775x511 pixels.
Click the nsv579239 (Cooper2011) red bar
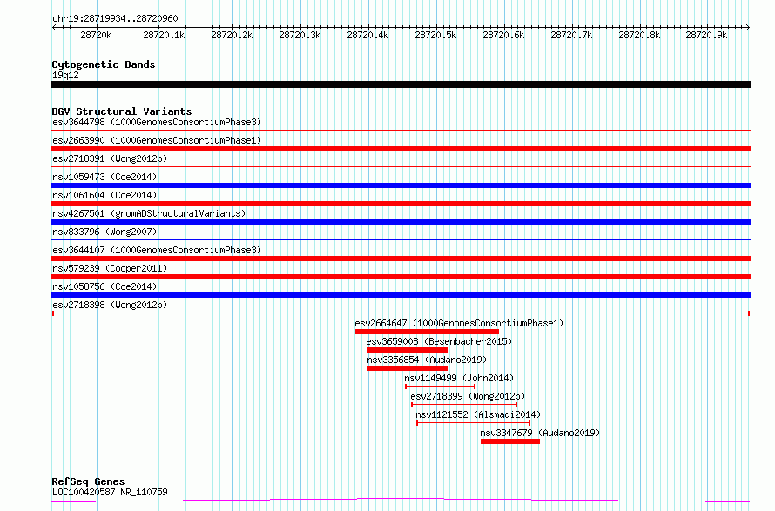(401, 277)
